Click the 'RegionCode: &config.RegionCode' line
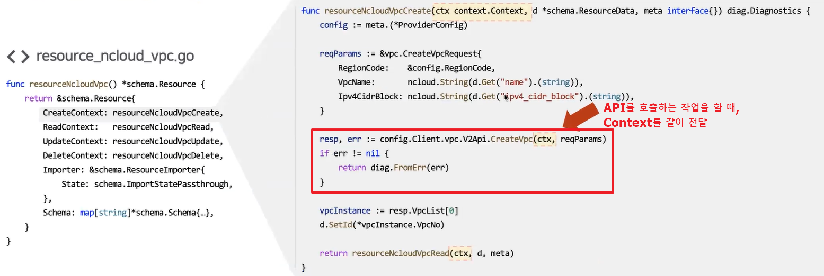 (x=417, y=68)
